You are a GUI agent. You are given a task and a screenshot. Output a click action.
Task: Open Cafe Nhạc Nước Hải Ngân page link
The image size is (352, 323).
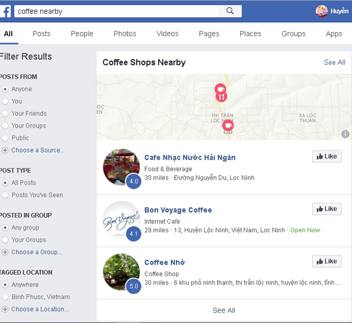(190, 157)
